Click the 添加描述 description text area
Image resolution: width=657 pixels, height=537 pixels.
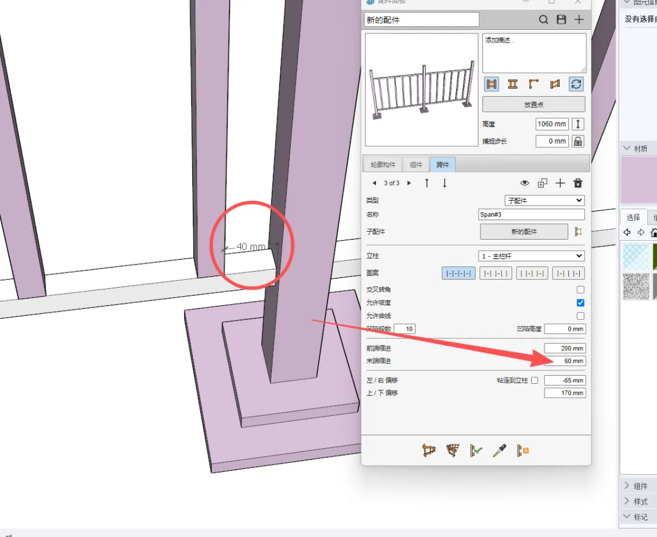click(534, 53)
